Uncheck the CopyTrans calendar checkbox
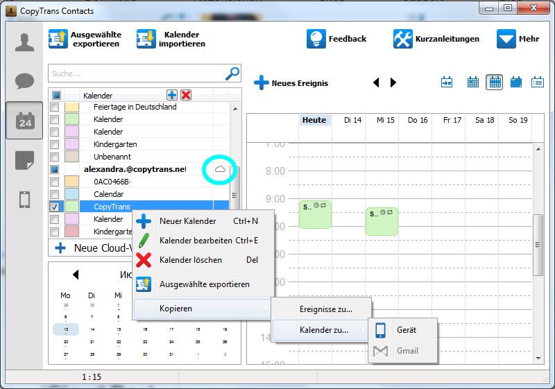 [55, 207]
